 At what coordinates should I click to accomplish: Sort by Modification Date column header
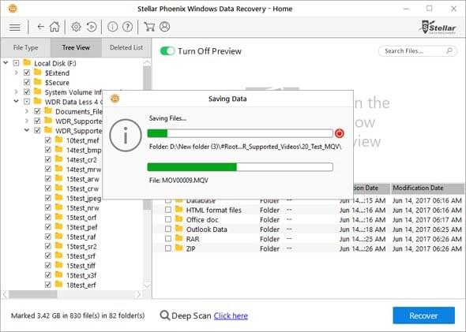point(427,188)
